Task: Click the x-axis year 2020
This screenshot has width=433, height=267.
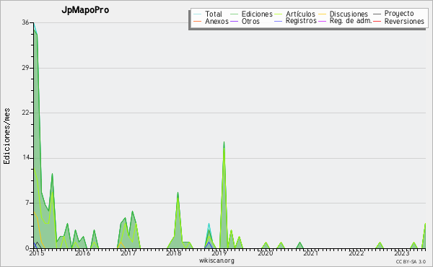Action: tap(265, 253)
